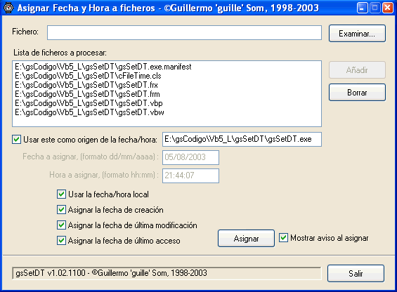Select gsSetDT.vbw list entry
This screenshot has width=397, height=292.
tap(89, 112)
